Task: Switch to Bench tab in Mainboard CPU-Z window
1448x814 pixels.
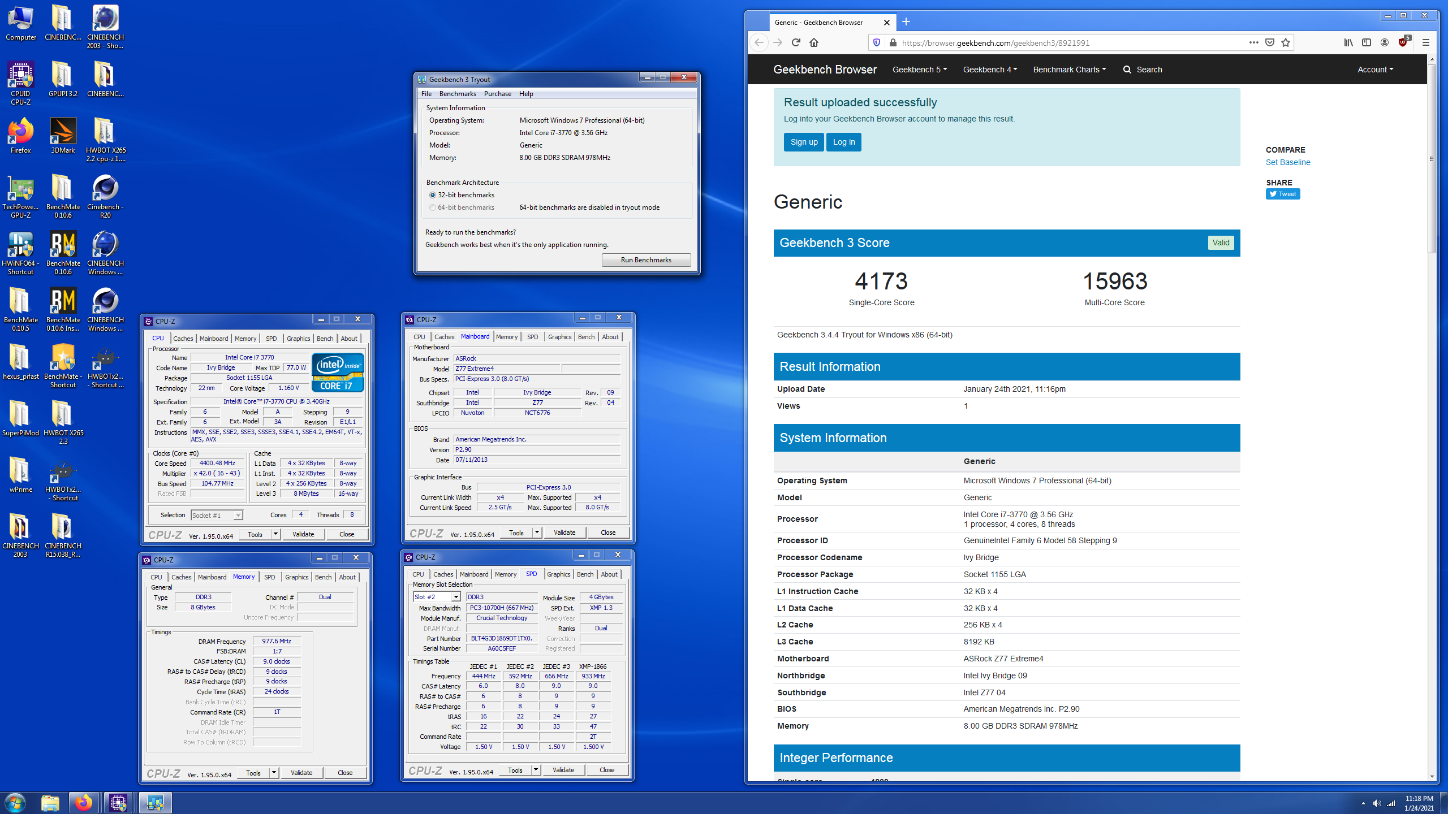Action: (586, 337)
